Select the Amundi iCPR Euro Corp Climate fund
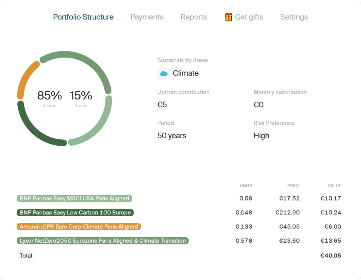361x280 pixels. point(79,227)
